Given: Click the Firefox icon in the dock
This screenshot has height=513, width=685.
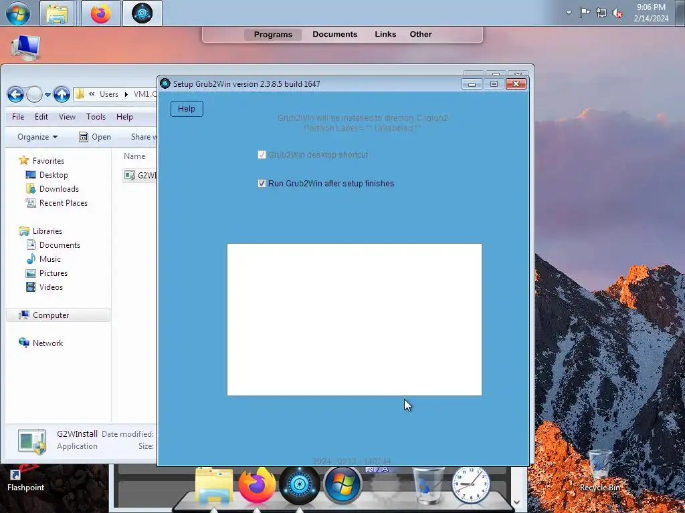Looking at the screenshot, I should coord(257,485).
